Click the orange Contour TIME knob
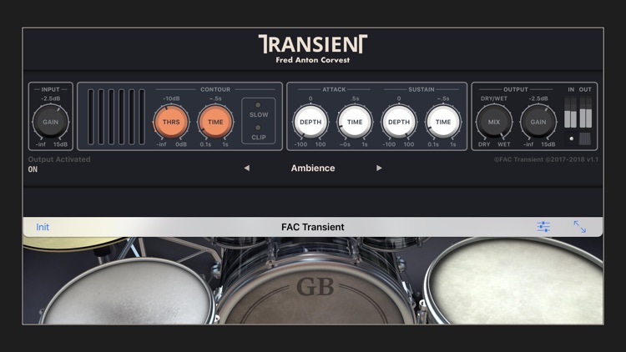This screenshot has width=626, height=352. 215,122
